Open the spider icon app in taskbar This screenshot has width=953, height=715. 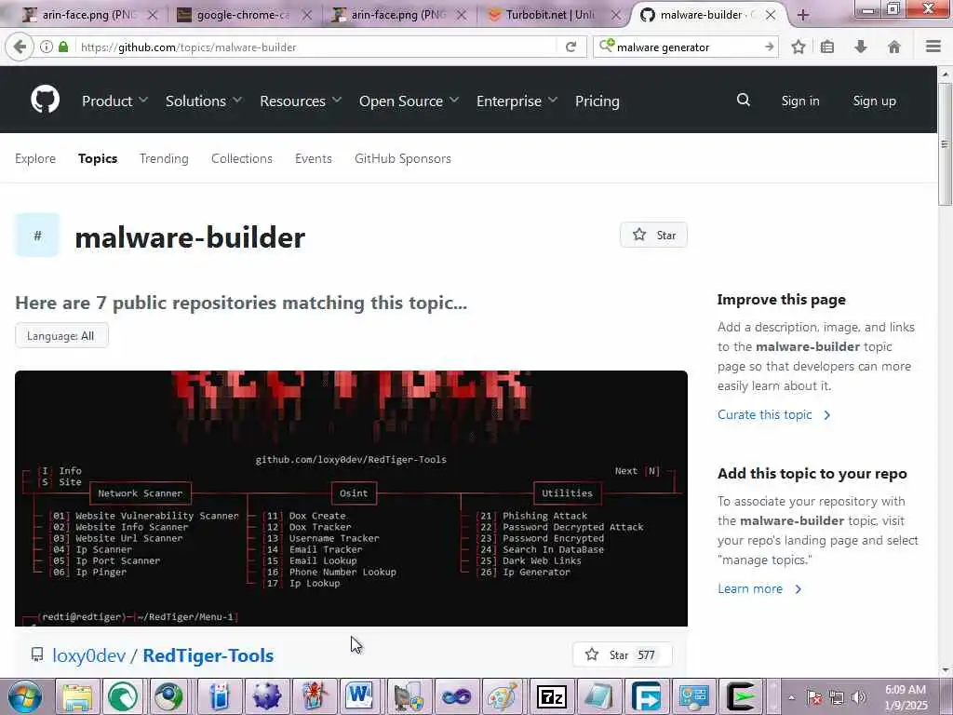[315, 696]
